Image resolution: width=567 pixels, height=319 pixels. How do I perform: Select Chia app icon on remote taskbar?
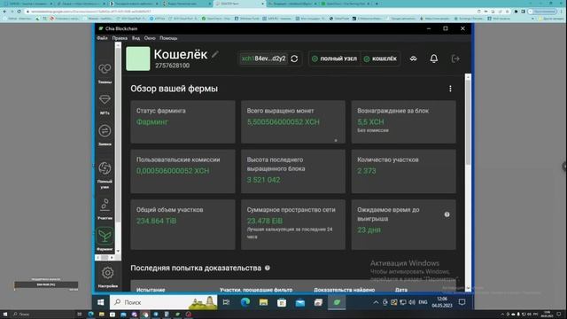tap(337, 302)
